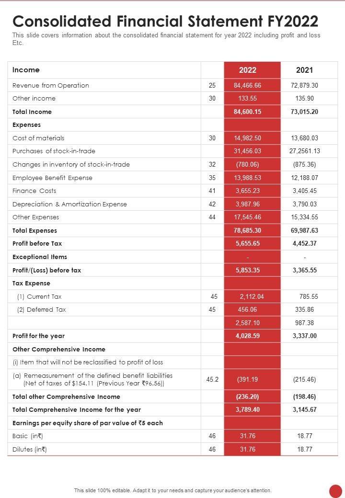Click the Income header cell
Screen dimensions: 345x498
pyautogui.click(x=26, y=70)
